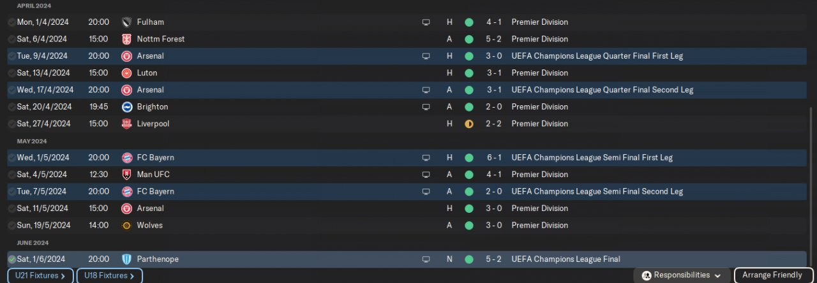Toggle the checkmark on the Wolves fixture

pos(11,226)
